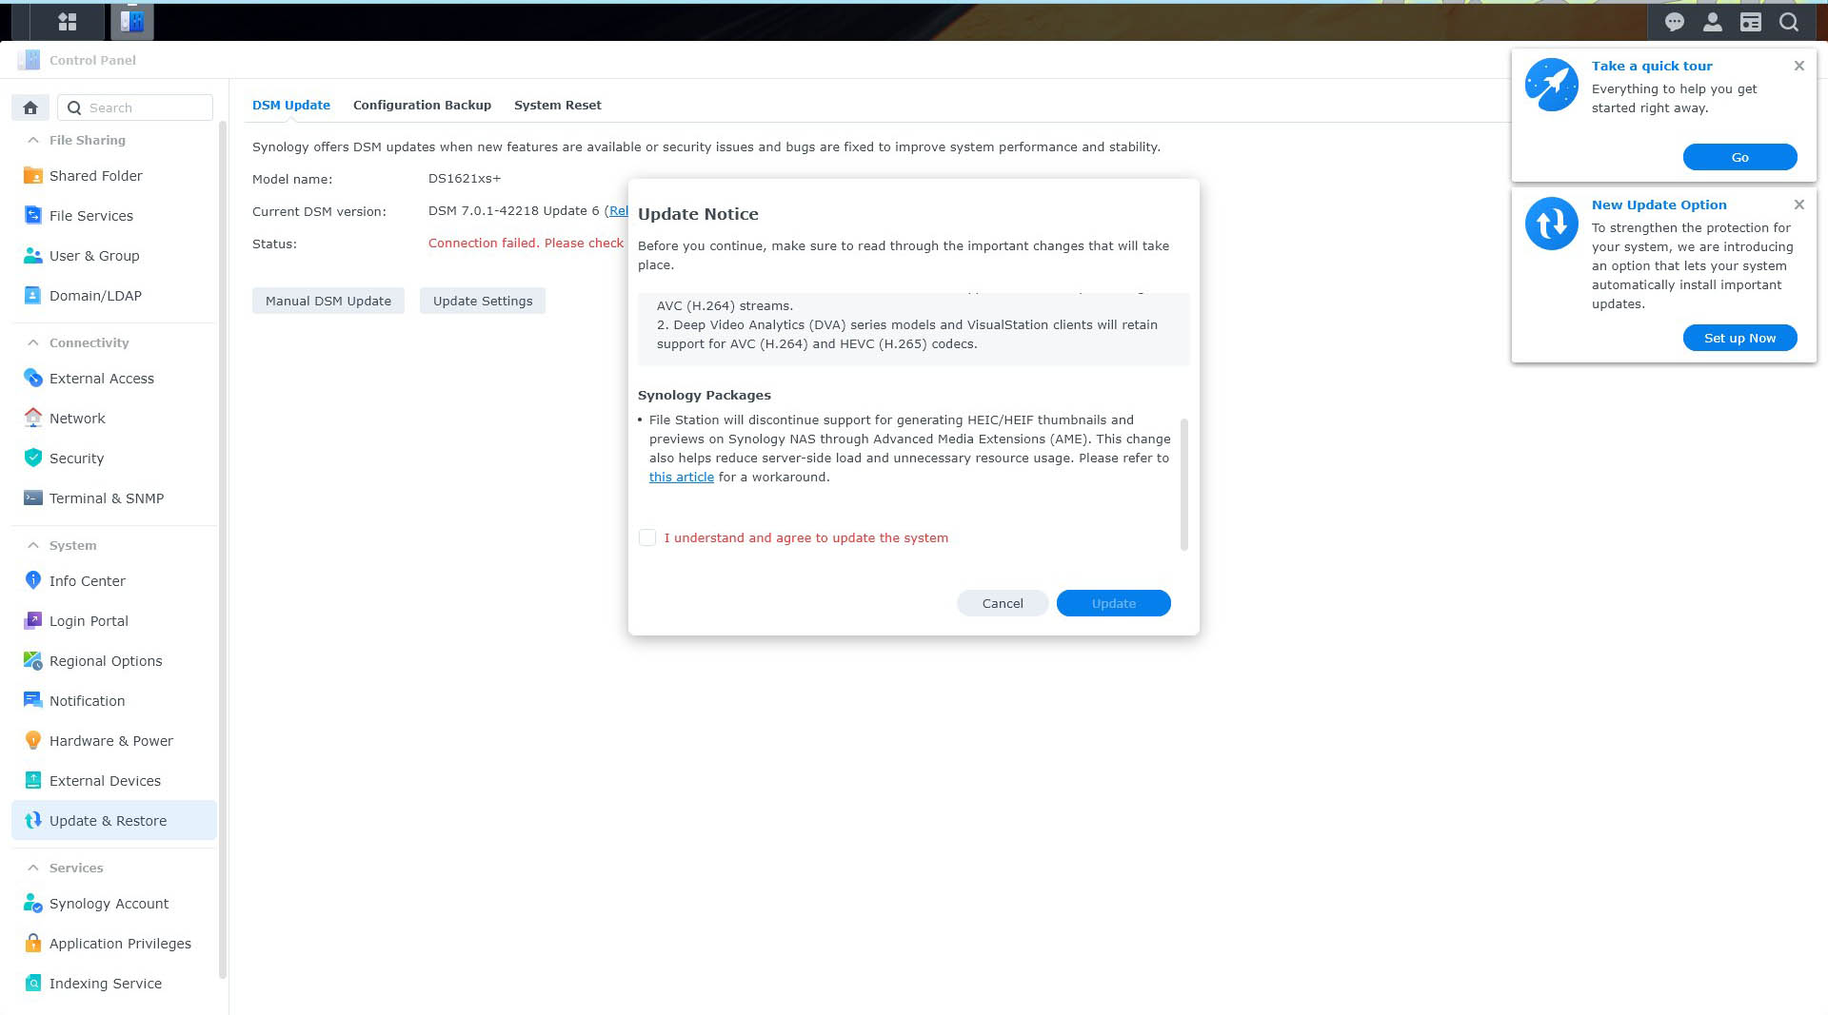
Task: Click Go on quick tour notification
Action: pos(1739,157)
